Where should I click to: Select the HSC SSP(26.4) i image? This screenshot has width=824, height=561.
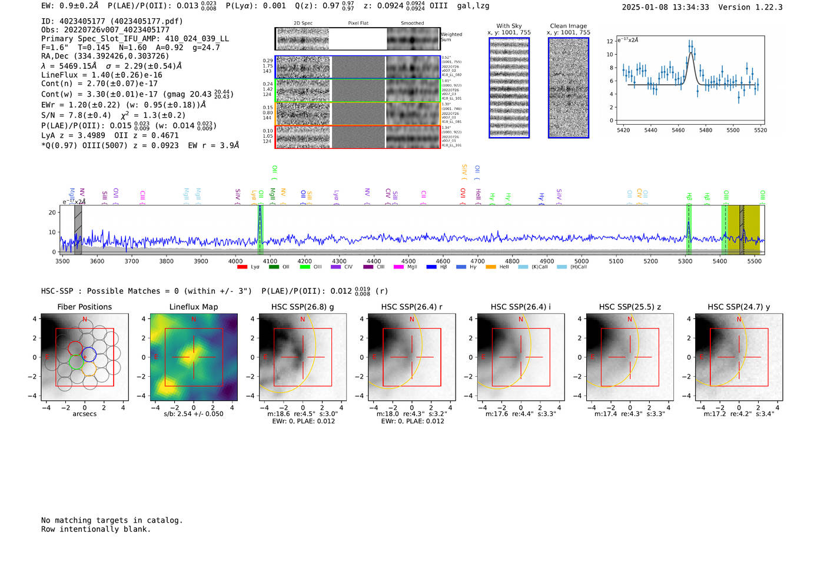521,357
